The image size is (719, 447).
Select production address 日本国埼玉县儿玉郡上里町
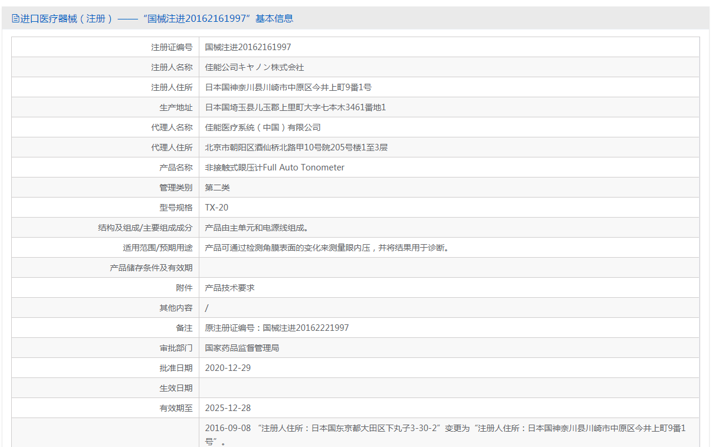pos(255,107)
